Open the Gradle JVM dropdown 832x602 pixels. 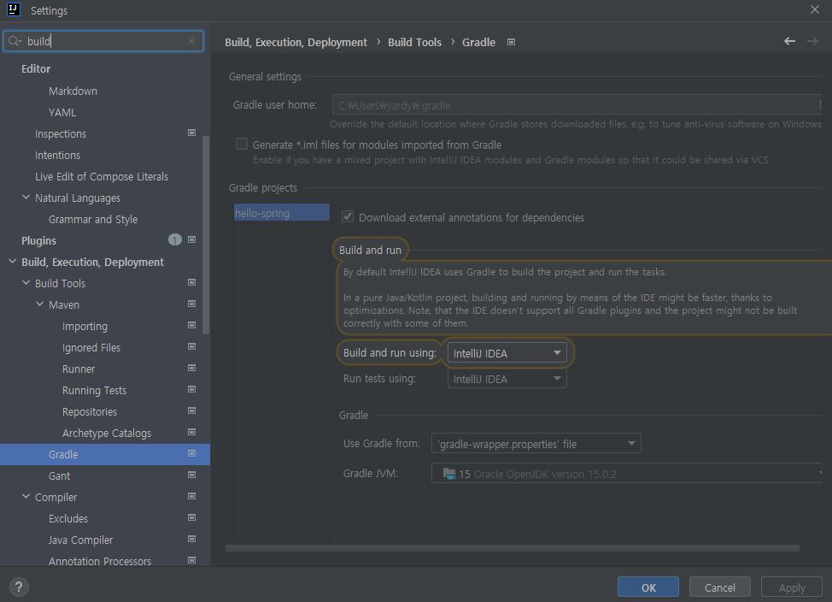point(627,474)
